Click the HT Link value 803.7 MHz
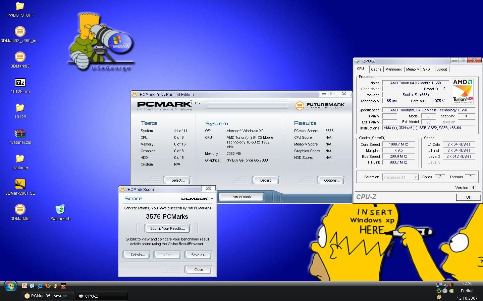Image resolution: width=483 pixels, height=301 pixels. click(398, 163)
